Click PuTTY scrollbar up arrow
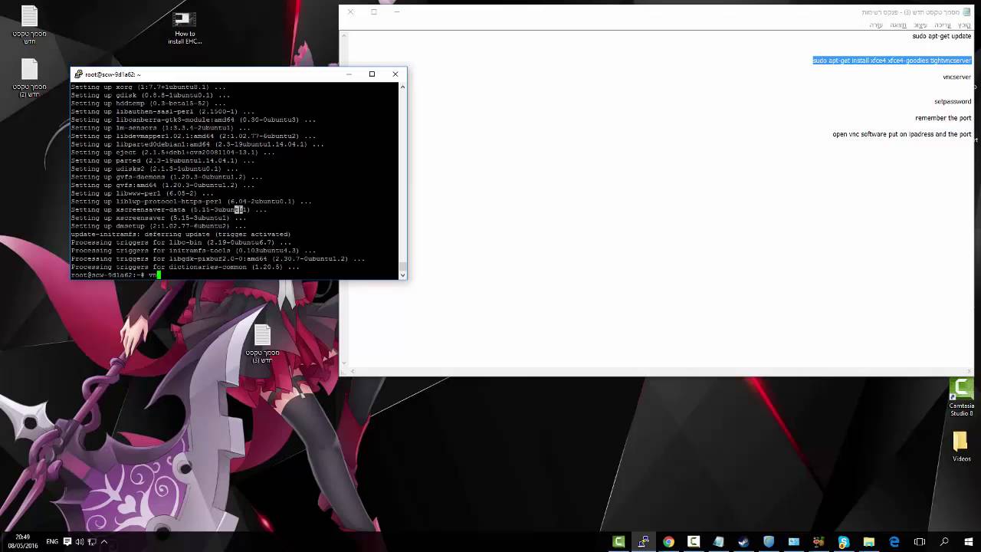 coord(402,87)
